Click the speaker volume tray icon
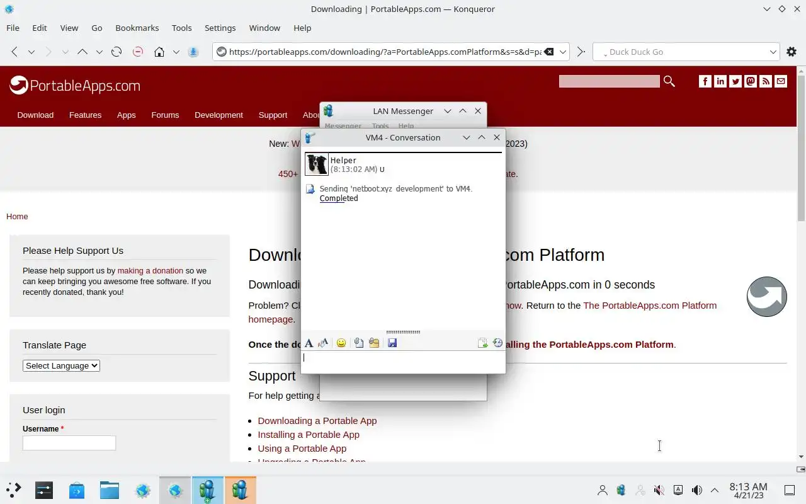806x504 pixels. [696, 490]
